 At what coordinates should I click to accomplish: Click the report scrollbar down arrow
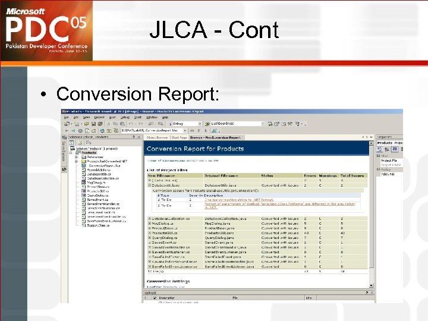(371, 285)
